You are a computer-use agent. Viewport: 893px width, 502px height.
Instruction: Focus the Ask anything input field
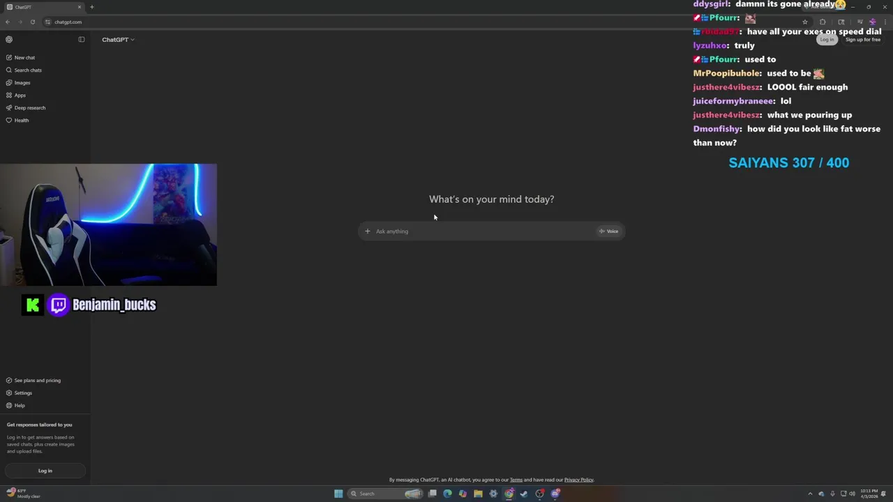(x=484, y=231)
